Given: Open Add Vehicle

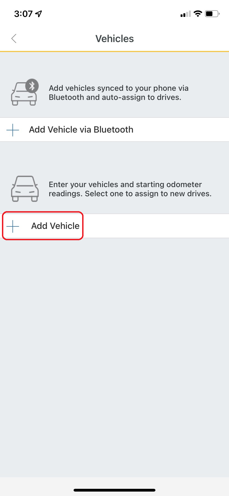Looking at the screenshot, I should (x=55, y=226).
